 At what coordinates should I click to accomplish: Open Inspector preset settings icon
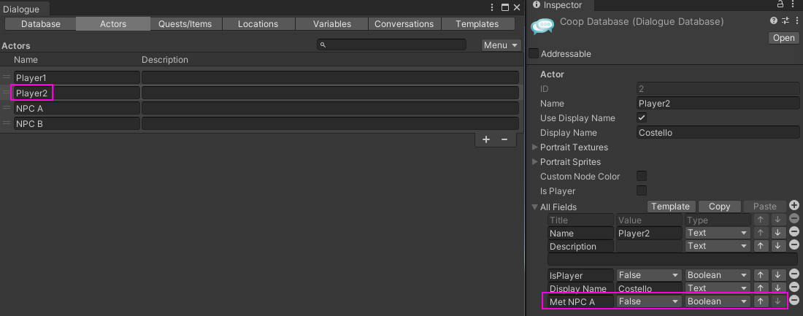[x=785, y=20]
